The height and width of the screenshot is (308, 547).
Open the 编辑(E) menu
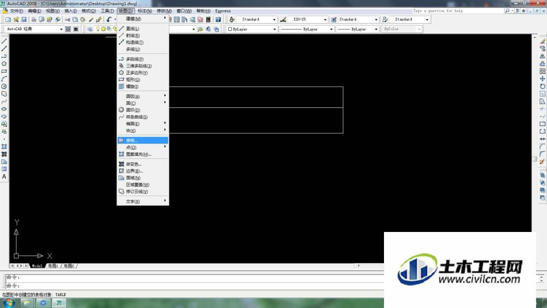(34, 11)
